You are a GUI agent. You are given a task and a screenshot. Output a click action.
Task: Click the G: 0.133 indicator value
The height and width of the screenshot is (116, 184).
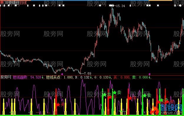point(103,77)
